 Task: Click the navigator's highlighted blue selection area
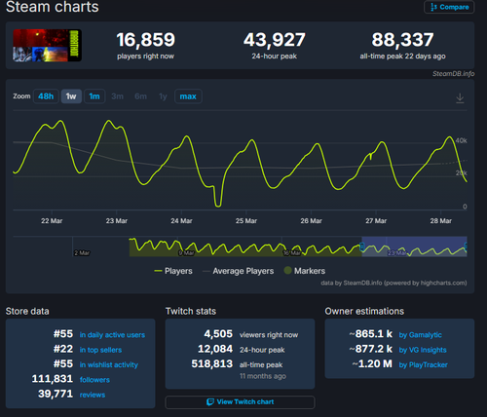(414, 246)
